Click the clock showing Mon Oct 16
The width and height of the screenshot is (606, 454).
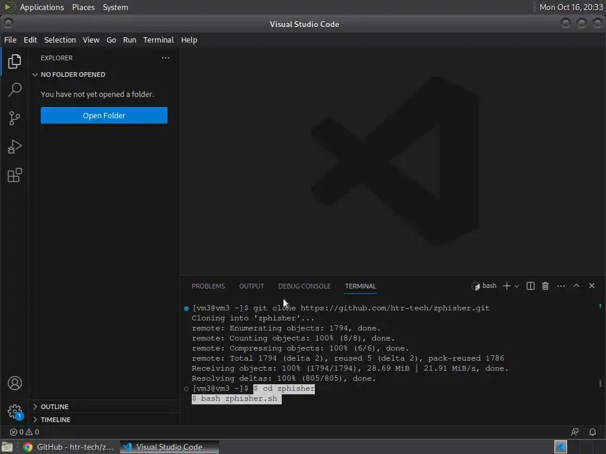pos(571,7)
